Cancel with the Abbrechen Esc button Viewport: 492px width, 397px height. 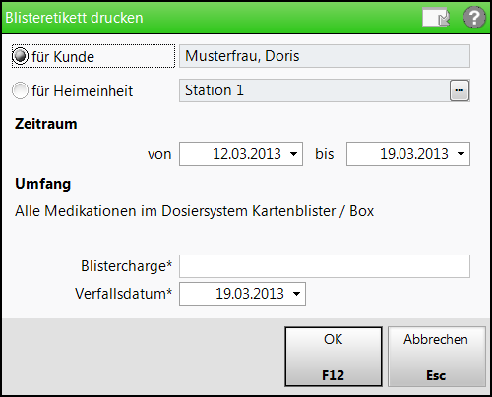coord(437,357)
